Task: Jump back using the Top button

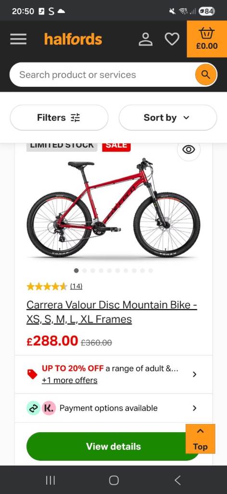Action: (201, 439)
